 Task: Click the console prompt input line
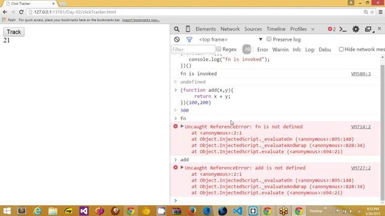pyautogui.click(x=277, y=200)
